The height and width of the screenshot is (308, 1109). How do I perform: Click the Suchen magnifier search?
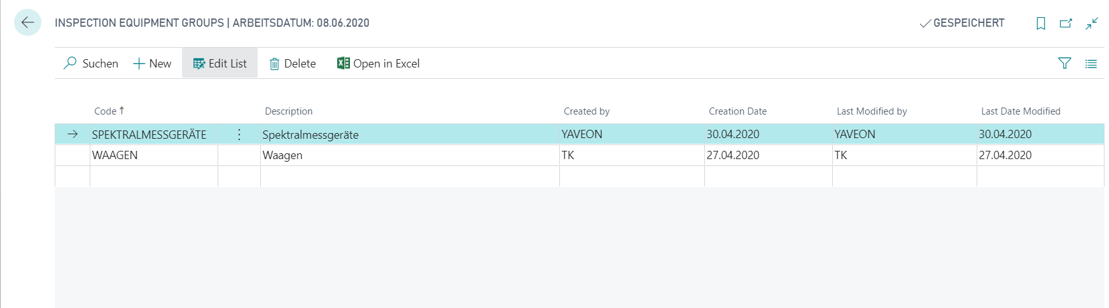(x=91, y=64)
